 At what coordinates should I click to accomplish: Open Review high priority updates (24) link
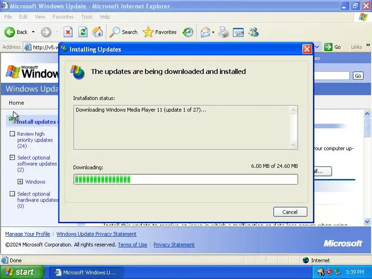[35, 140]
